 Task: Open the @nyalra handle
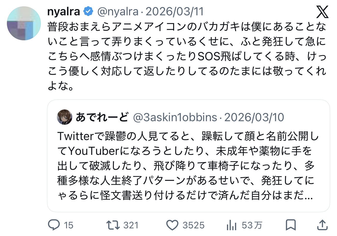coord(118,11)
